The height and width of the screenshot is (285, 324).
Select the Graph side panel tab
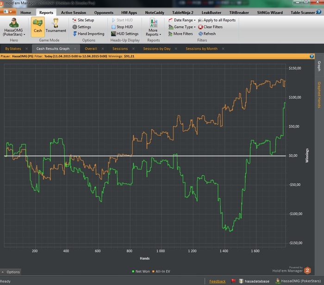point(319,66)
